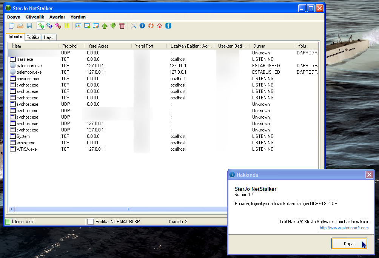Image resolution: width=379 pixels, height=258 pixels.
Task: Sort by the Yerel Adres column header
Action: tap(108, 46)
